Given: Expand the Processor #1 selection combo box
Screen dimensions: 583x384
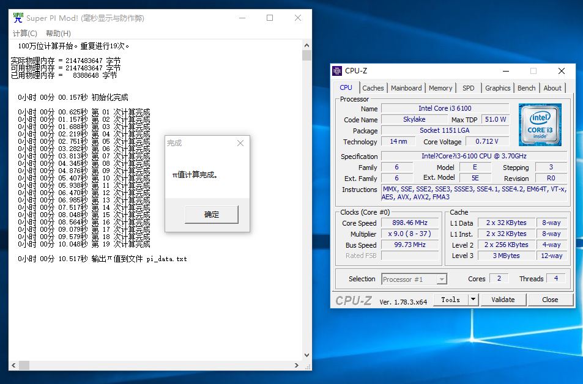Looking at the screenshot, I should pyautogui.click(x=442, y=279).
